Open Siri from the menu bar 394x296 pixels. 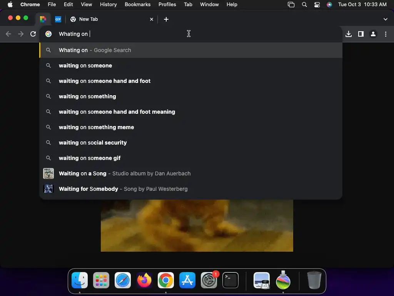click(329, 5)
